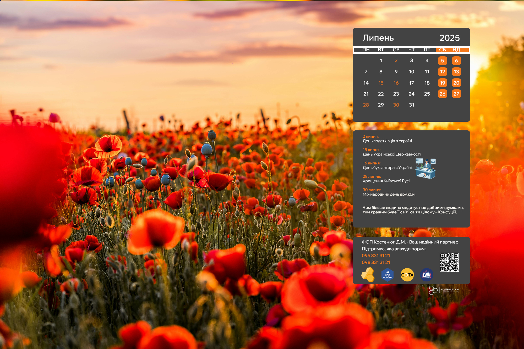Viewport: 524px width, 349px height.
Task: Click 'Міжнародний день дружби.' text
Action: click(x=389, y=194)
